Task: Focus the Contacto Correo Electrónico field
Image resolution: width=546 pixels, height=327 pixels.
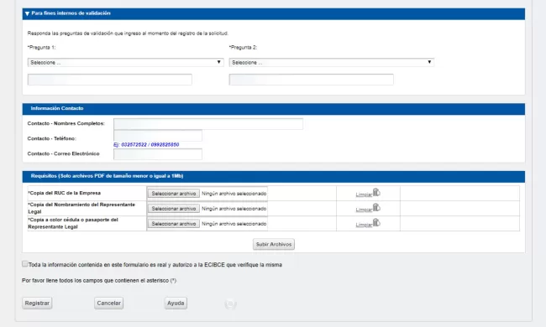Action: coord(158,154)
